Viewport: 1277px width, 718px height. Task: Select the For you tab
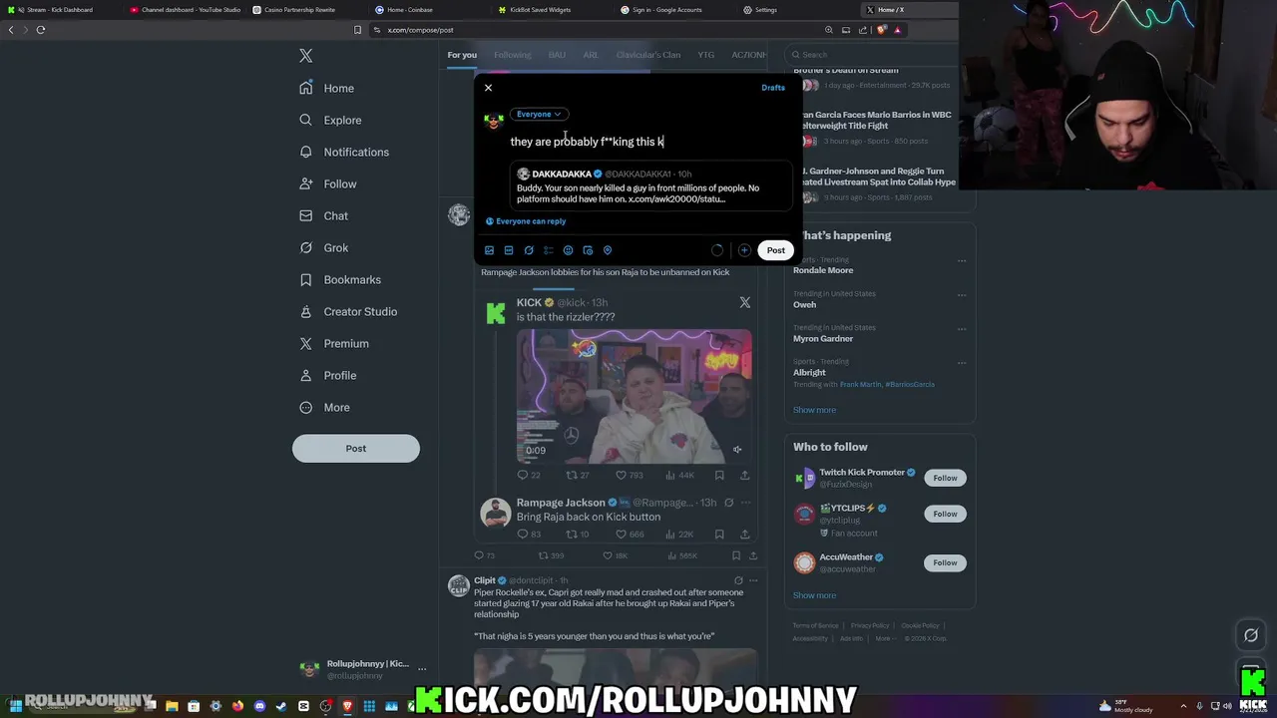[x=462, y=55]
